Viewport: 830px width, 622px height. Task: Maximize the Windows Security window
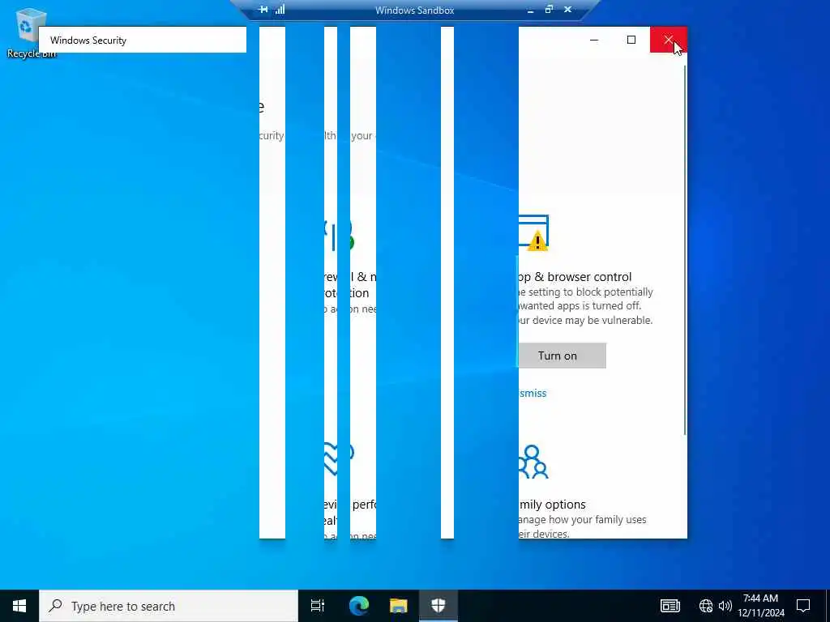point(631,40)
